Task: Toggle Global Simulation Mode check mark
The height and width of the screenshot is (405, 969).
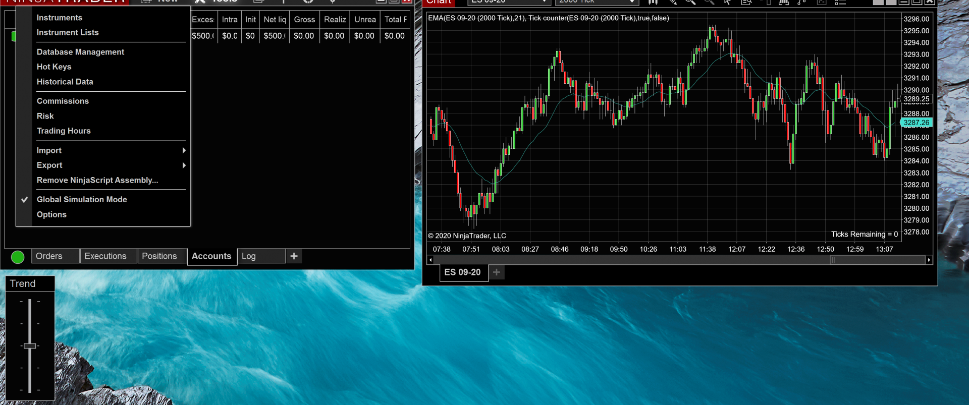Action: [24, 200]
